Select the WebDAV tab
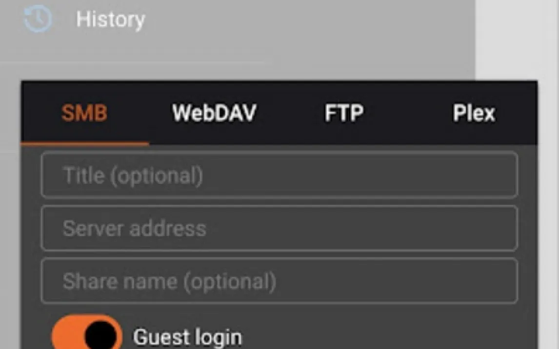 click(x=214, y=114)
